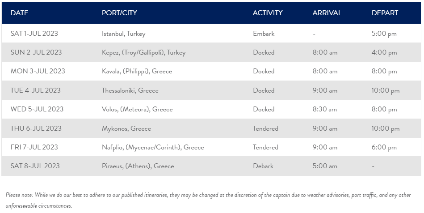Click the 8:30 am arrival time
The image size is (424, 213).
coord(325,109)
